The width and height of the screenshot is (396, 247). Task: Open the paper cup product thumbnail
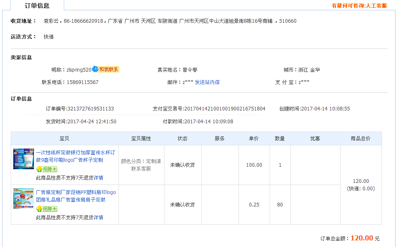(x=24, y=158)
